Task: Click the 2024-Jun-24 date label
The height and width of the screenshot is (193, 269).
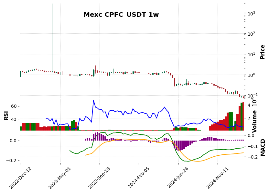Action: (x=178, y=178)
